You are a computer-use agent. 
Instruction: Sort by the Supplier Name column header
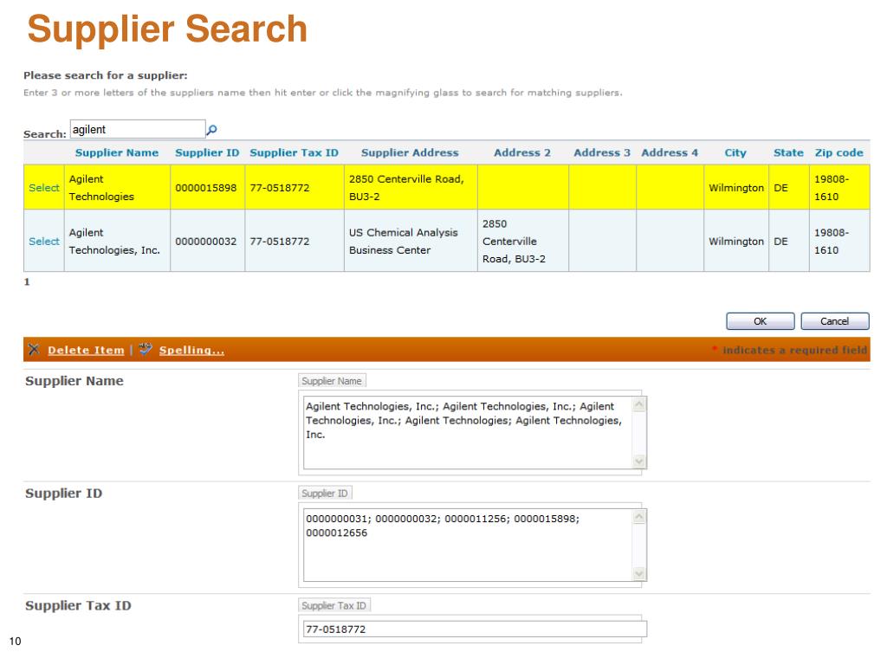[117, 152]
